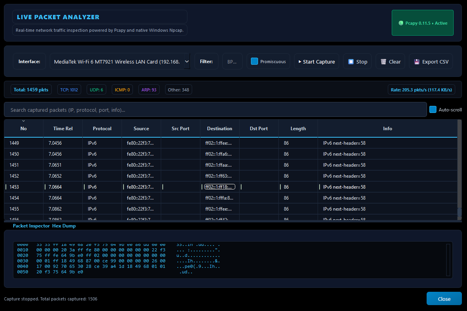Viewport: 467px width, 311px height.
Task: Click the Start Capture button label
Action: point(319,62)
